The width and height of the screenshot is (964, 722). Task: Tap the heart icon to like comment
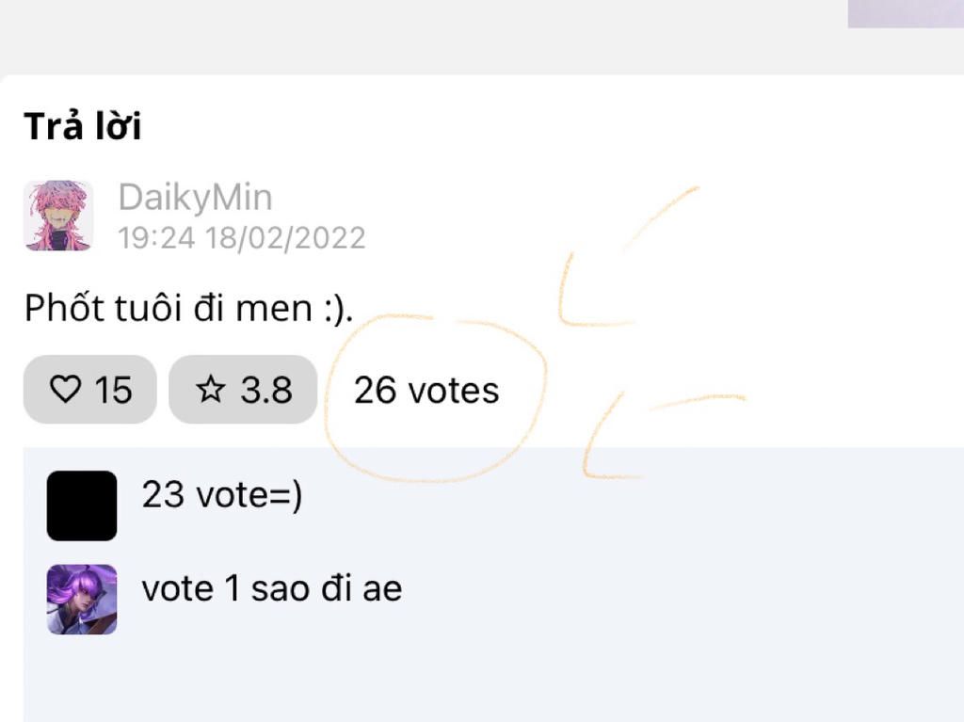tap(66, 390)
